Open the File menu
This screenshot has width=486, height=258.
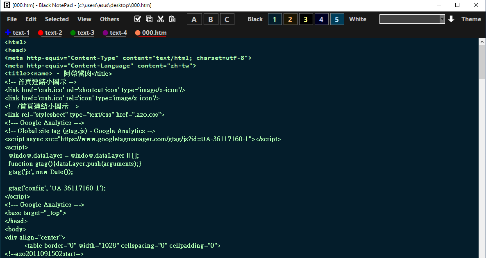[11, 19]
